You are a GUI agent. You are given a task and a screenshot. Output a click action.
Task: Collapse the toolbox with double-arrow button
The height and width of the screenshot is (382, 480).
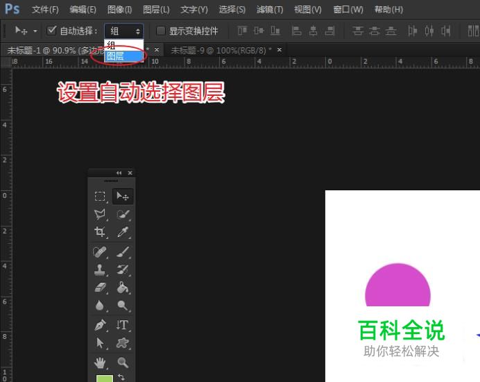click(x=119, y=173)
